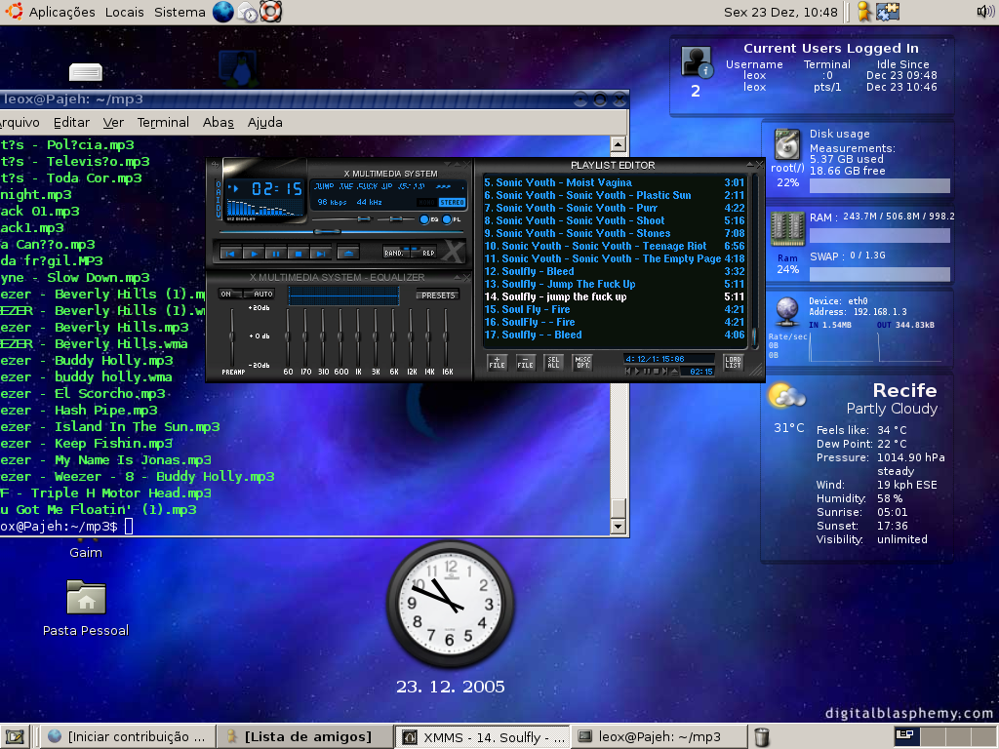
Task: Click the Load List button in playlist editor
Action: click(x=734, y=363)
